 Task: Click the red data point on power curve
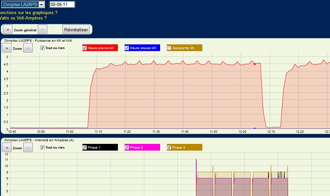tap(254, 64)
